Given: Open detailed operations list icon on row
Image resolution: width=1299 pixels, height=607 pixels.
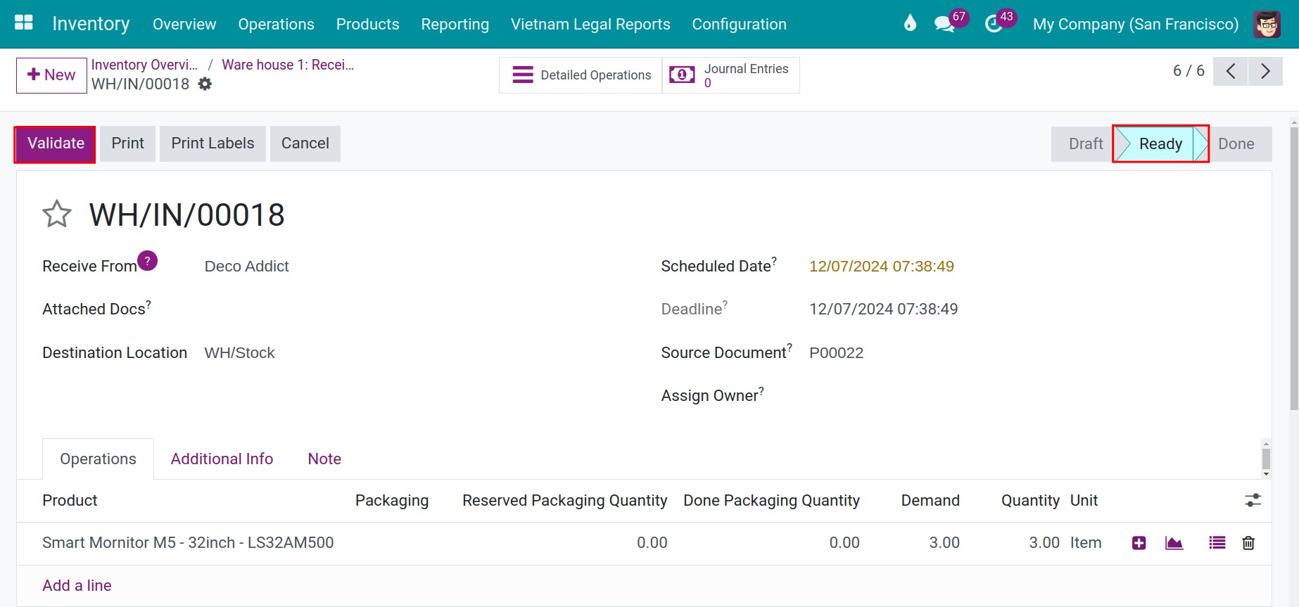Looking at the screenshot, I should [x=1217, y=543].
